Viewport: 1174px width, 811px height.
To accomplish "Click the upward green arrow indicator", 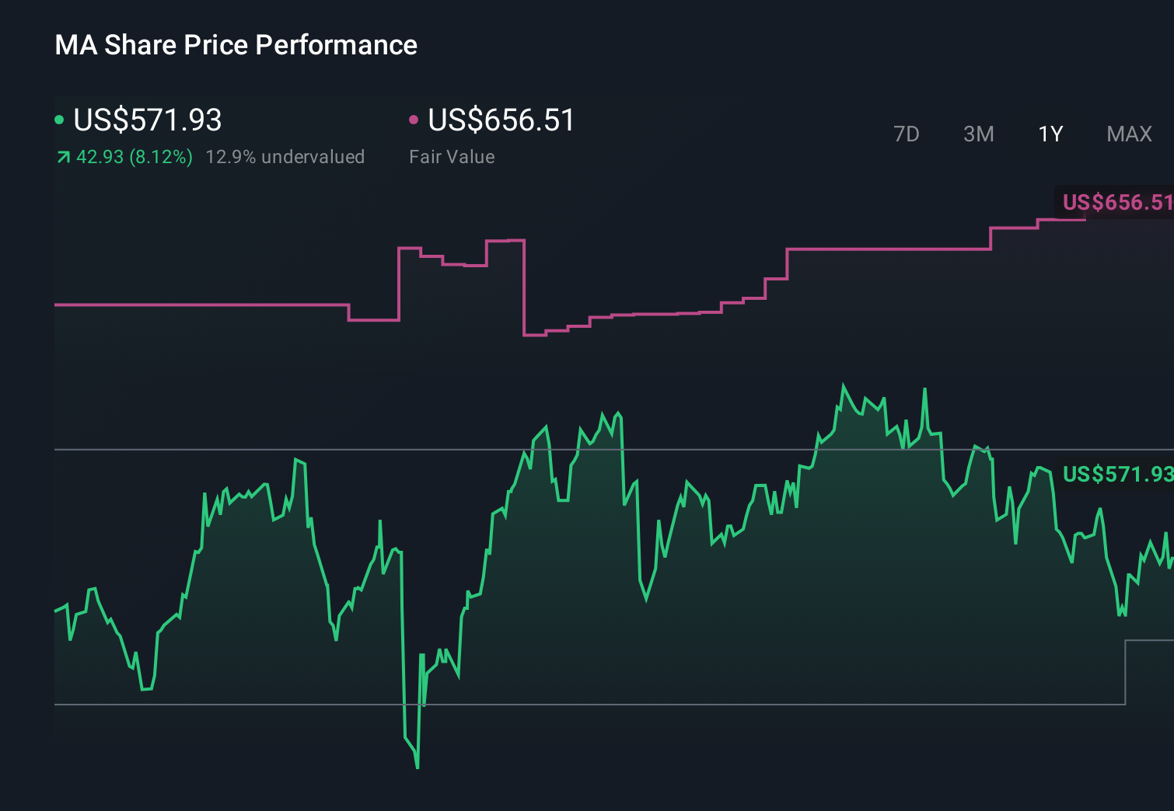I will [x=62, y=156].
